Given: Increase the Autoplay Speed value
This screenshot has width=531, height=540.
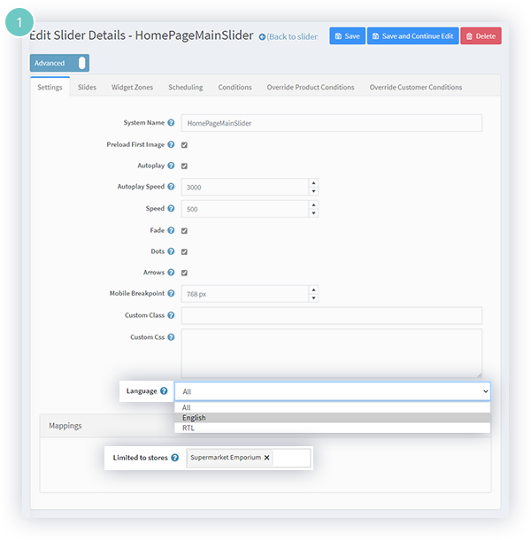Looking at the screenshot, I should pos(313,183).
